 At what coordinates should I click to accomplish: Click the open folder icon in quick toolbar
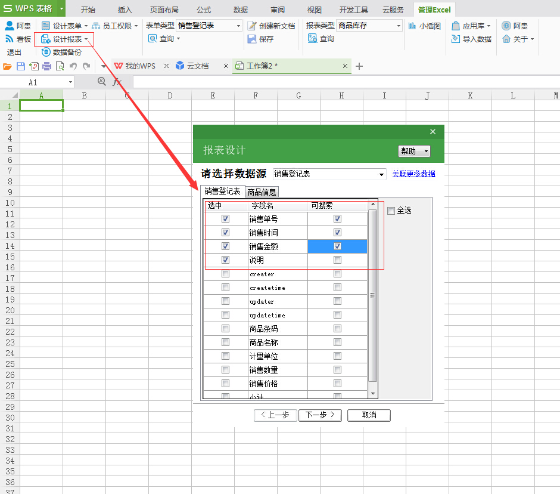8,66
